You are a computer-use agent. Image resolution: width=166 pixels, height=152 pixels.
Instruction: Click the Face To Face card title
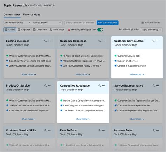click(68, 130)
